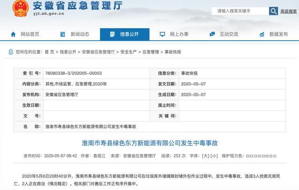This screenshot has height=190, width=299.
Task: Click the chat icon beside 互动交流
Action: coord(212,34)
